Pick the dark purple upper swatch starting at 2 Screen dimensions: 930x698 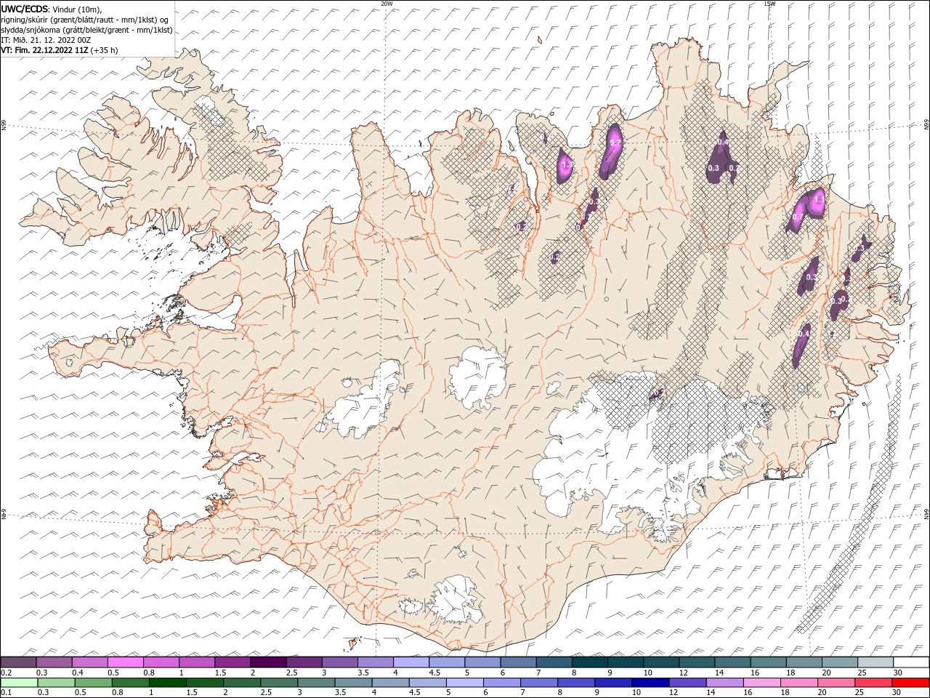(x=268, y=662)
